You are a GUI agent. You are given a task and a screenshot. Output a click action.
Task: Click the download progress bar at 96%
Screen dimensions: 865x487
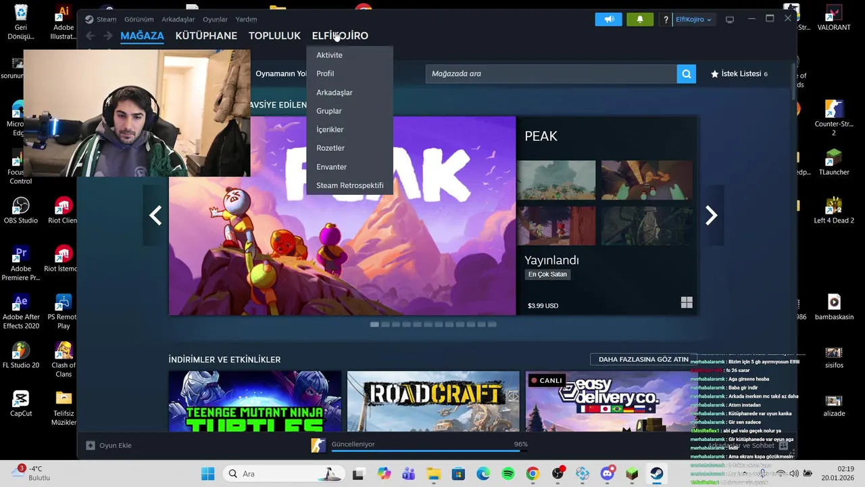(x=428, y=451)
